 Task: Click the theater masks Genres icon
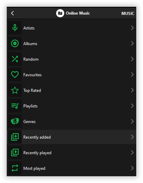click(x=15, y=121)
